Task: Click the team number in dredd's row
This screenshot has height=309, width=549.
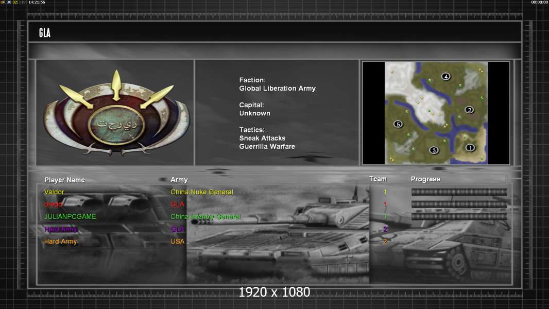Action: [x=385, y=204]
